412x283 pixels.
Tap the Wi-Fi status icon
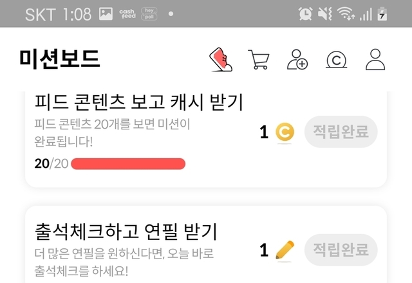click(x=347, y=14)
